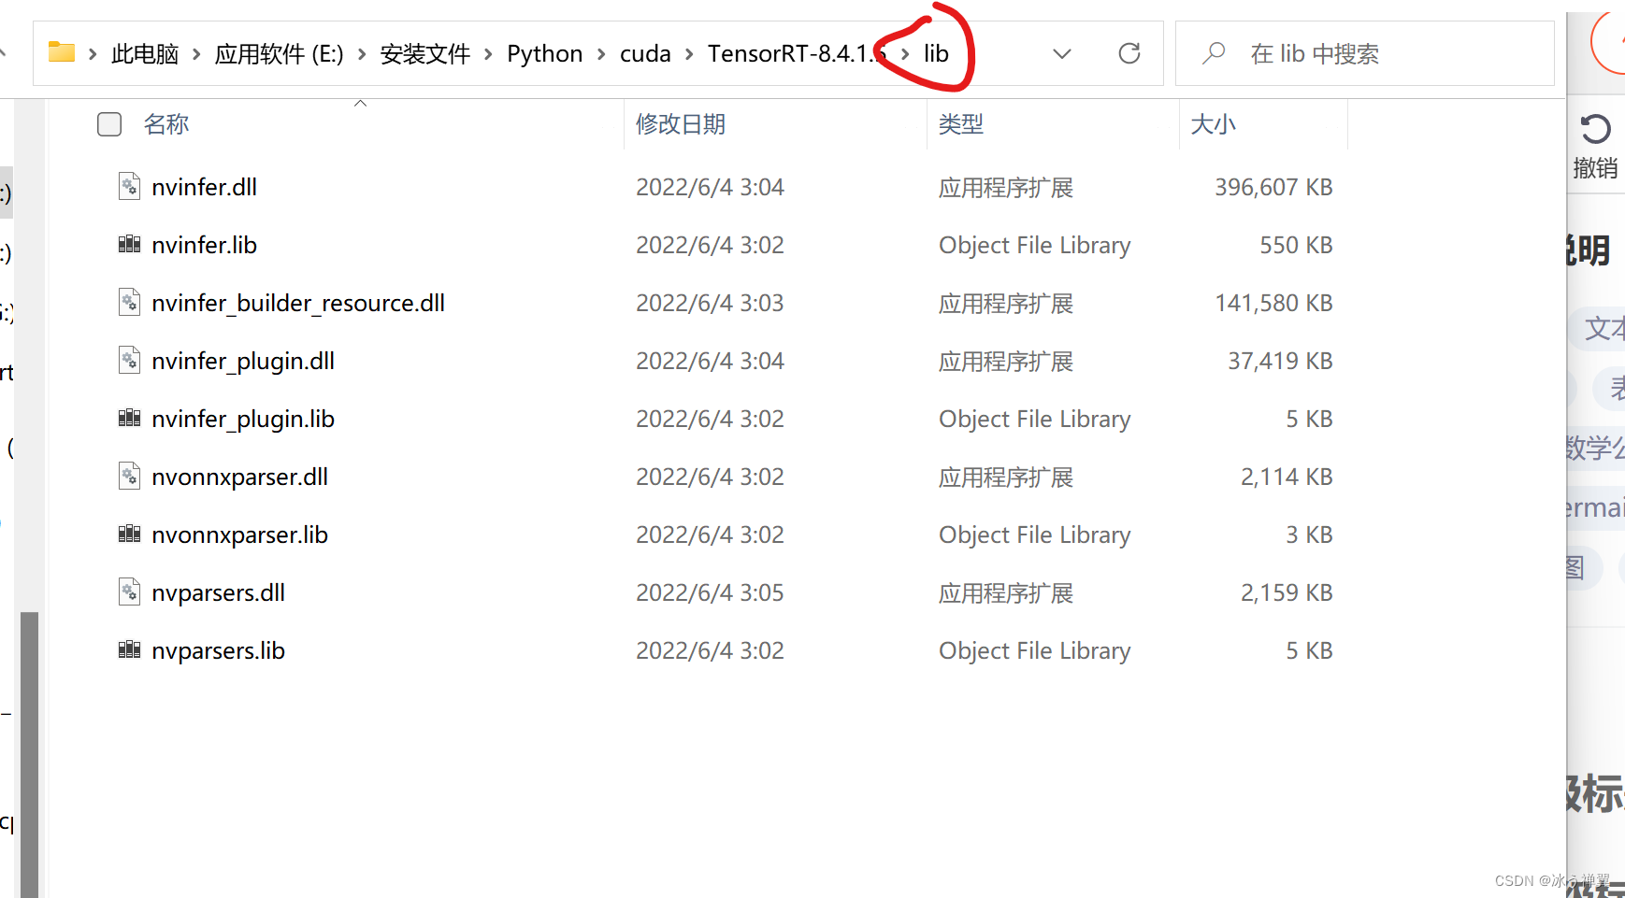
Task: Click the nvinfer_builder_resource.dll file icon
Action: pyautogui.click(x=129, y=303)
